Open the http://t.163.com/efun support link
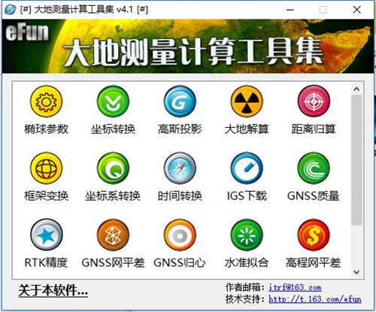376x312 pixels. pyautogui.click(x=315, y=298)
